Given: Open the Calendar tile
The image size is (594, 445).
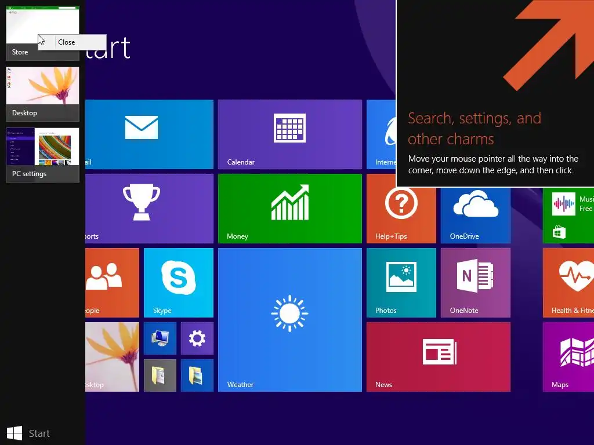Looking at the screenshot, I should [x=290, y=134].
